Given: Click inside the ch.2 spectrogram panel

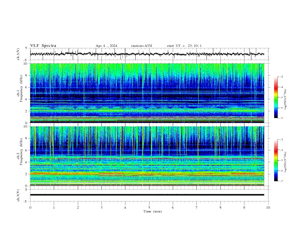Looking at the screenshot, I should (147, 156).
